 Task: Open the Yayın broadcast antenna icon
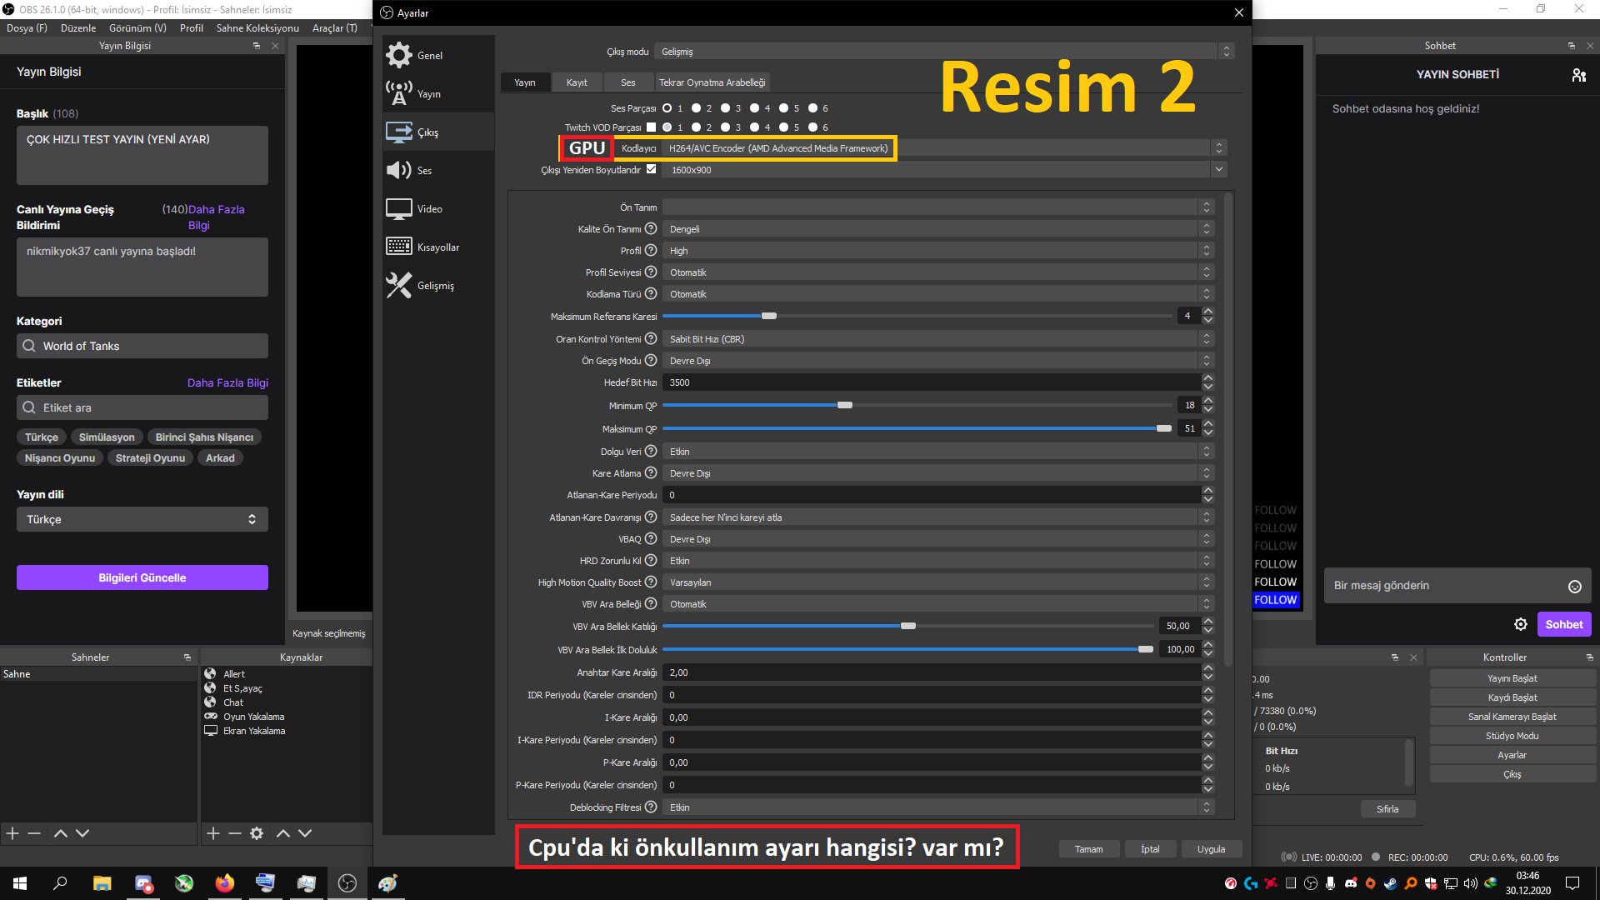click(399, 93)
